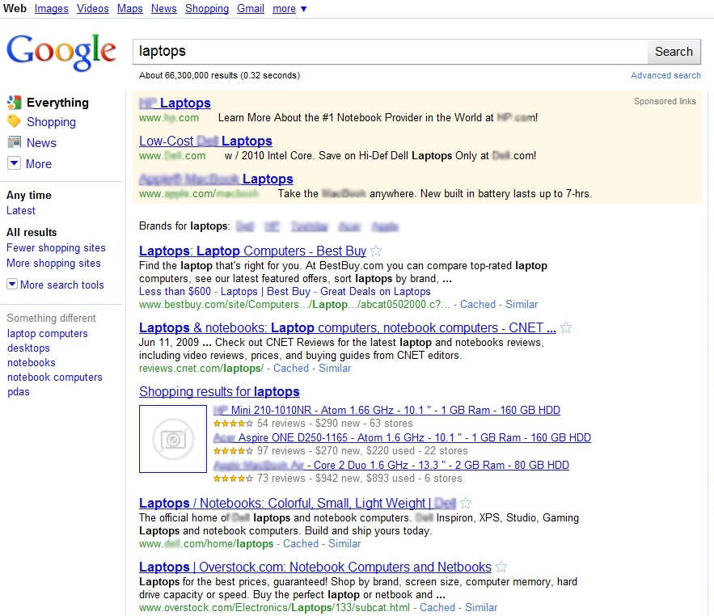Click the Search button
Screen dimensions: 714x616
(x=674, y=52)
